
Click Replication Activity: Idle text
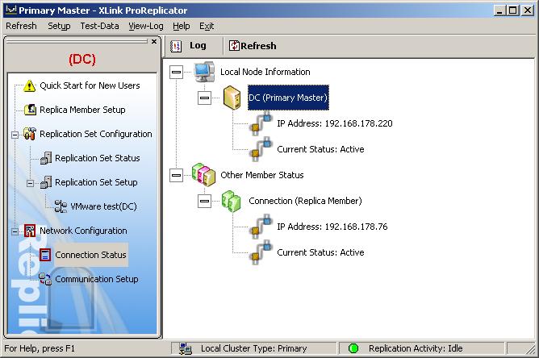coord(416,348)
